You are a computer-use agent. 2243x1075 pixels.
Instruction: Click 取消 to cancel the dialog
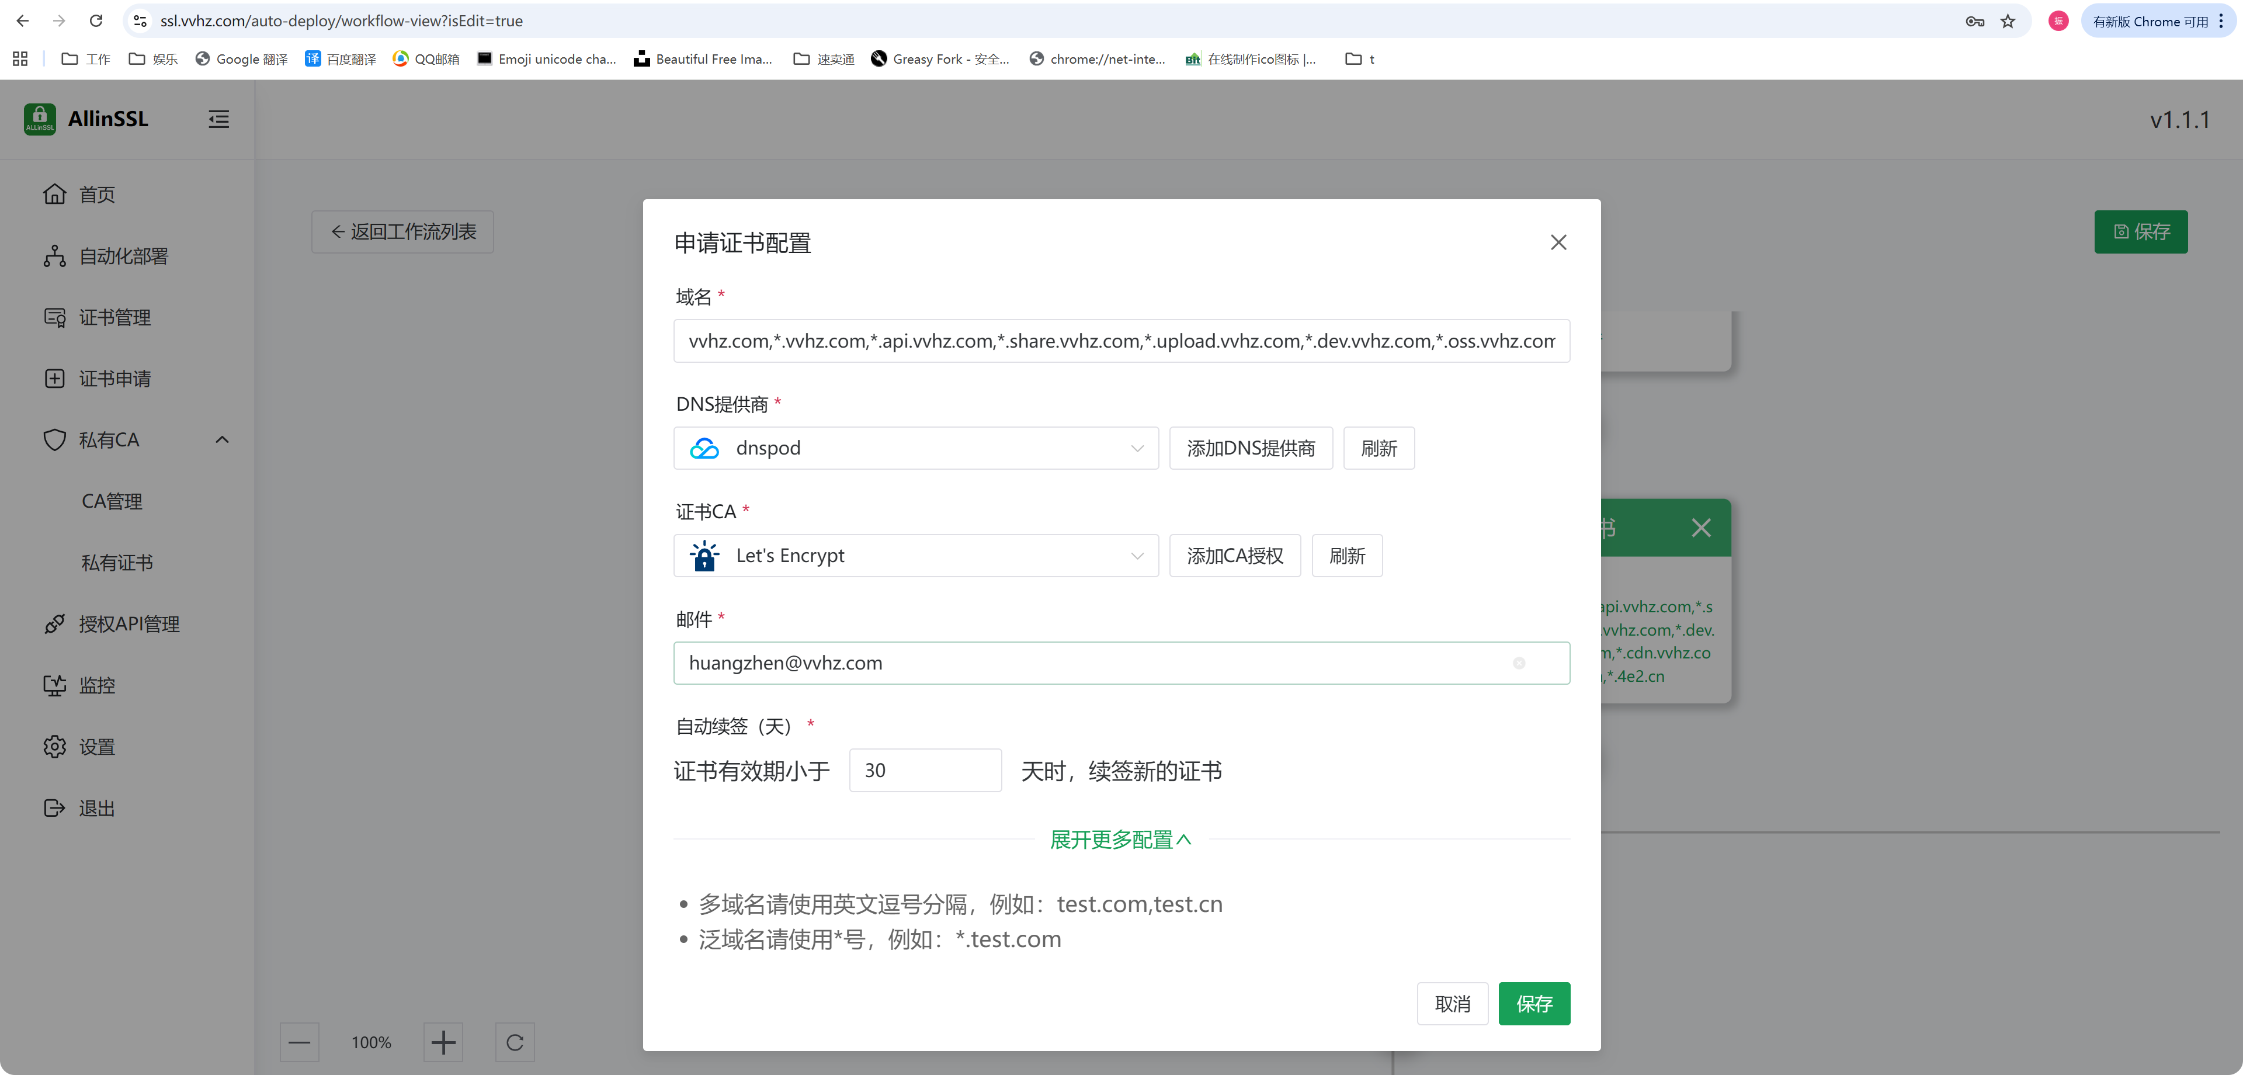(1452, 1004)
